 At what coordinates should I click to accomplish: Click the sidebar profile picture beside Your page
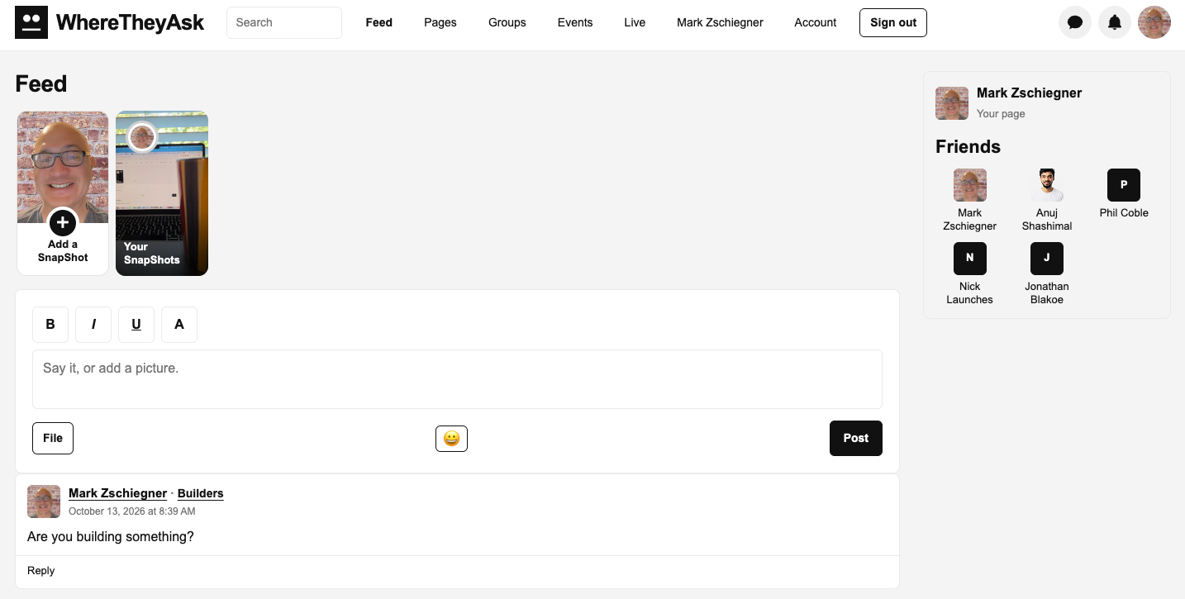tap(952, 103)
